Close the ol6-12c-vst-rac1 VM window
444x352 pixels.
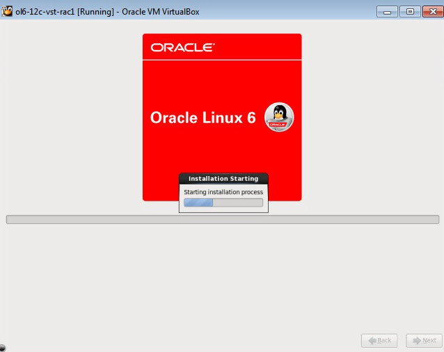click(x=433, y=12)
